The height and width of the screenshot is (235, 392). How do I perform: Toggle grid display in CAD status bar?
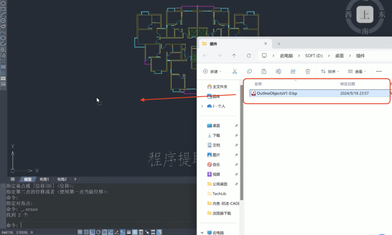coord(86,232)
